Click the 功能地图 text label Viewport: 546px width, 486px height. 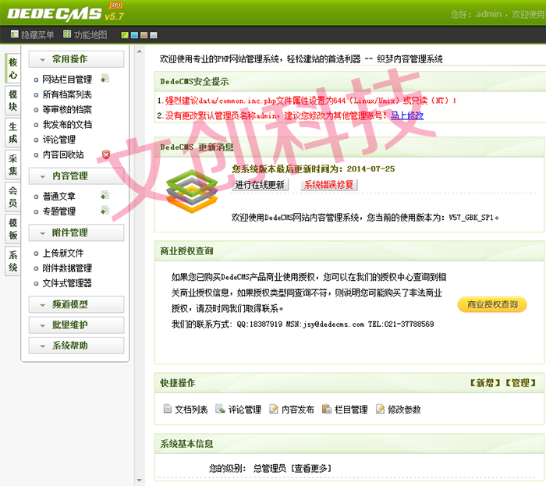point(90,35)
